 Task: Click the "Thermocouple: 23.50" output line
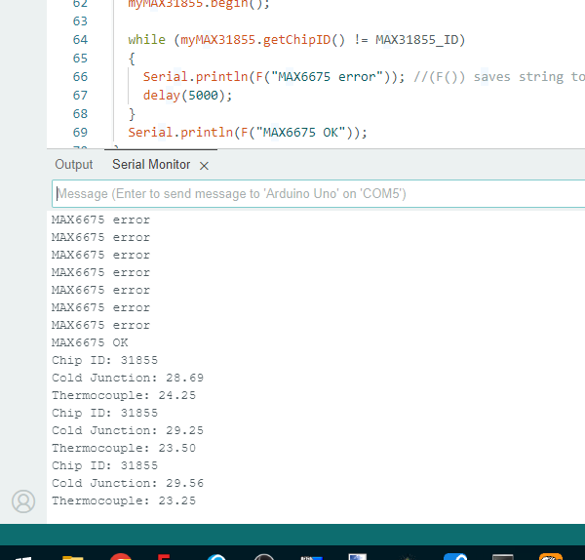tap(124, 448)
